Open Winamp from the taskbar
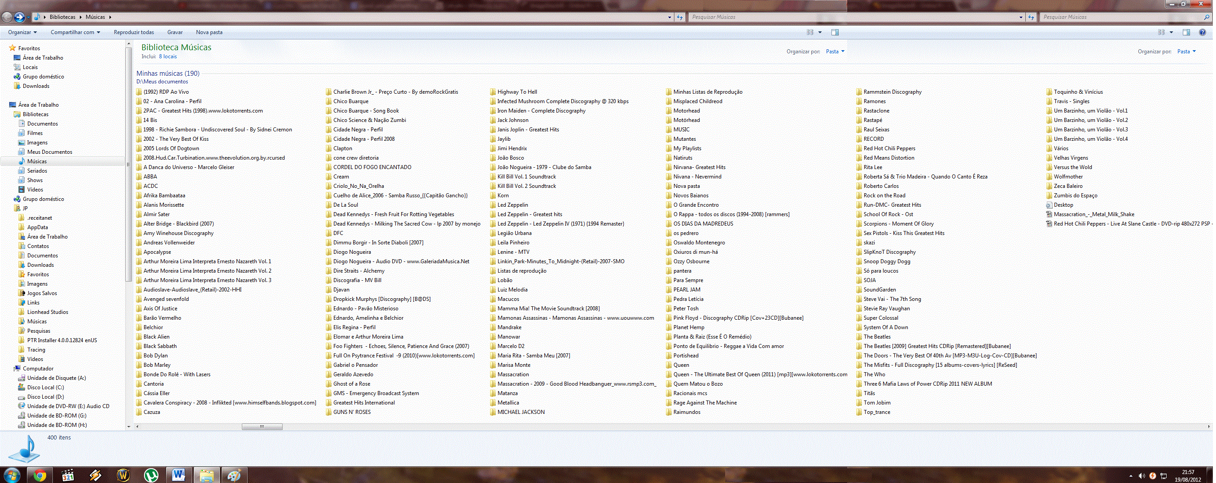Viewport: 1216px width, 483px height. tap(96, 475)
